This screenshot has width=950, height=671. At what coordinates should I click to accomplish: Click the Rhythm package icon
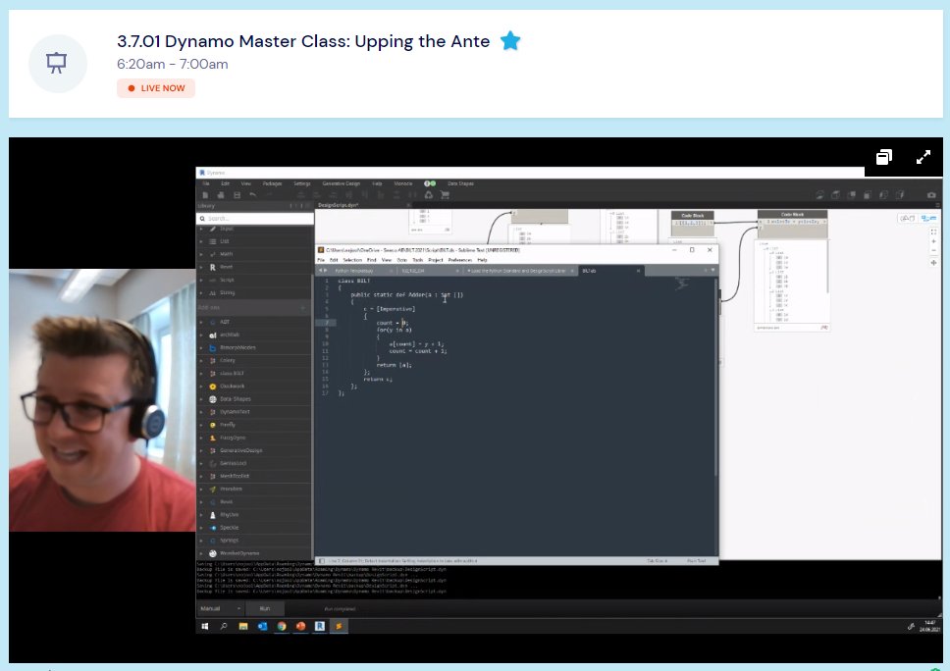pos(213,515)
